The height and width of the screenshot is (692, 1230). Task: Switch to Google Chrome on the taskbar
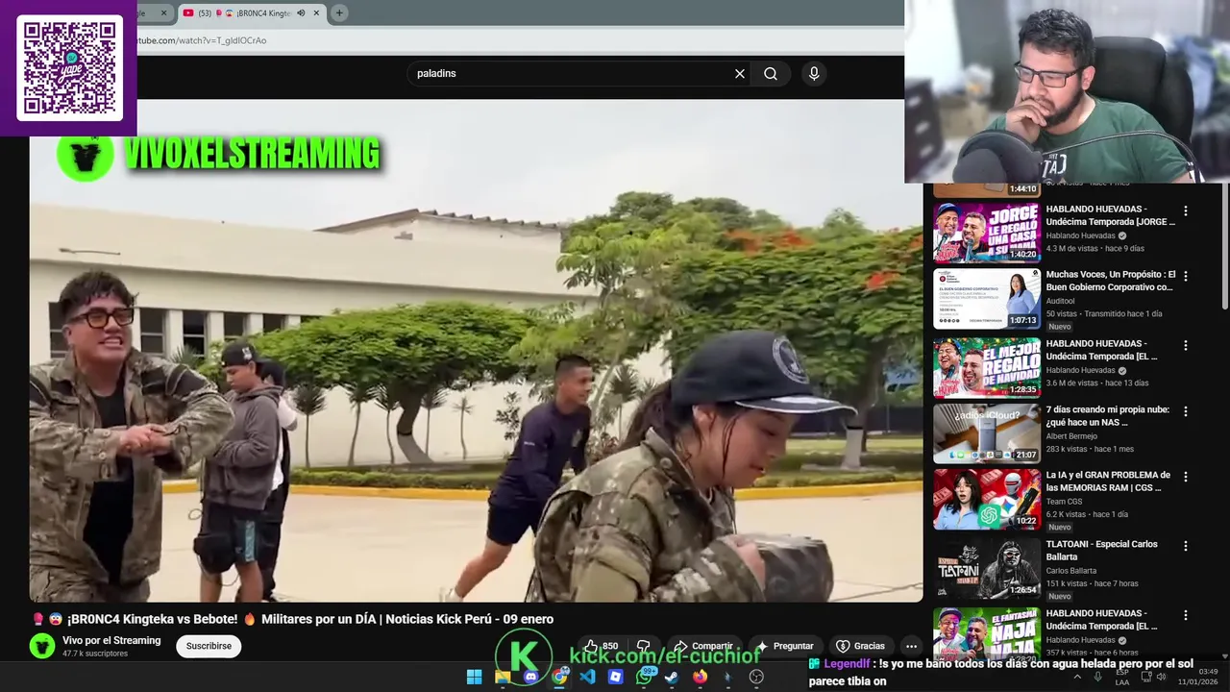pyautogui.click(x=558, y=677)
